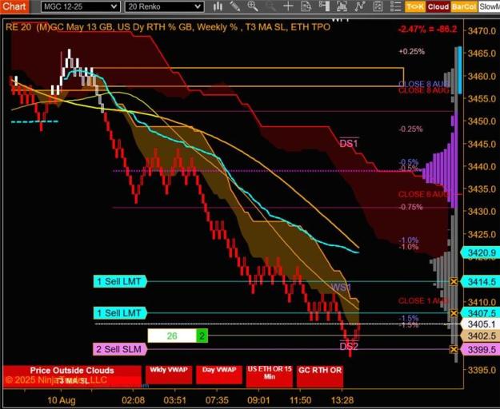Click the +0.25% level label
Screen dimensions: 500x409
[412, 52]
